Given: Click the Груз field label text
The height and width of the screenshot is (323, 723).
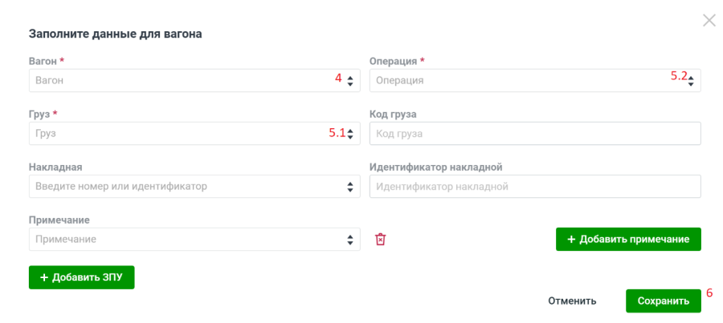Looking at the screenshot, I should (39, 114).
